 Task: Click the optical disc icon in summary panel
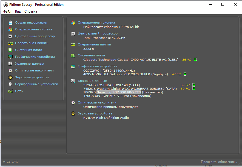pyautogui.click(x=73, y=103)
